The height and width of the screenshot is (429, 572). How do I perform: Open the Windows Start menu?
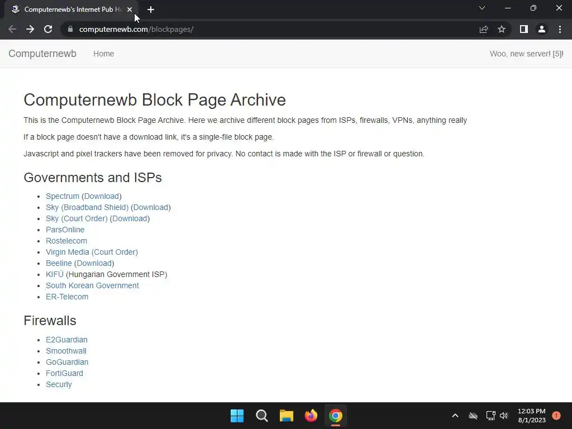[x=237, y=416]
